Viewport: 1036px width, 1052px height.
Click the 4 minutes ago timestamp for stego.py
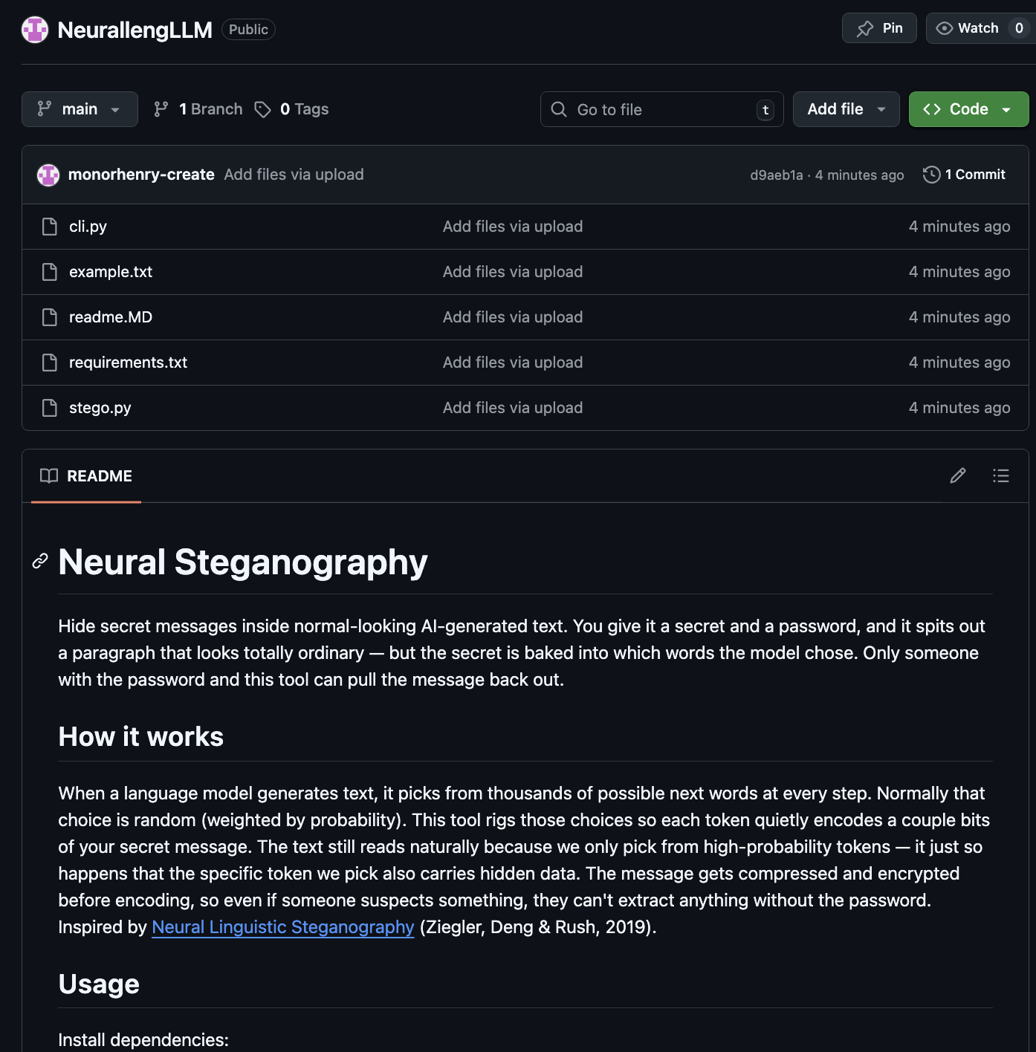[x=959, y=408]
